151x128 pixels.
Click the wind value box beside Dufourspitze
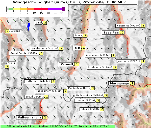click(106, 95)
